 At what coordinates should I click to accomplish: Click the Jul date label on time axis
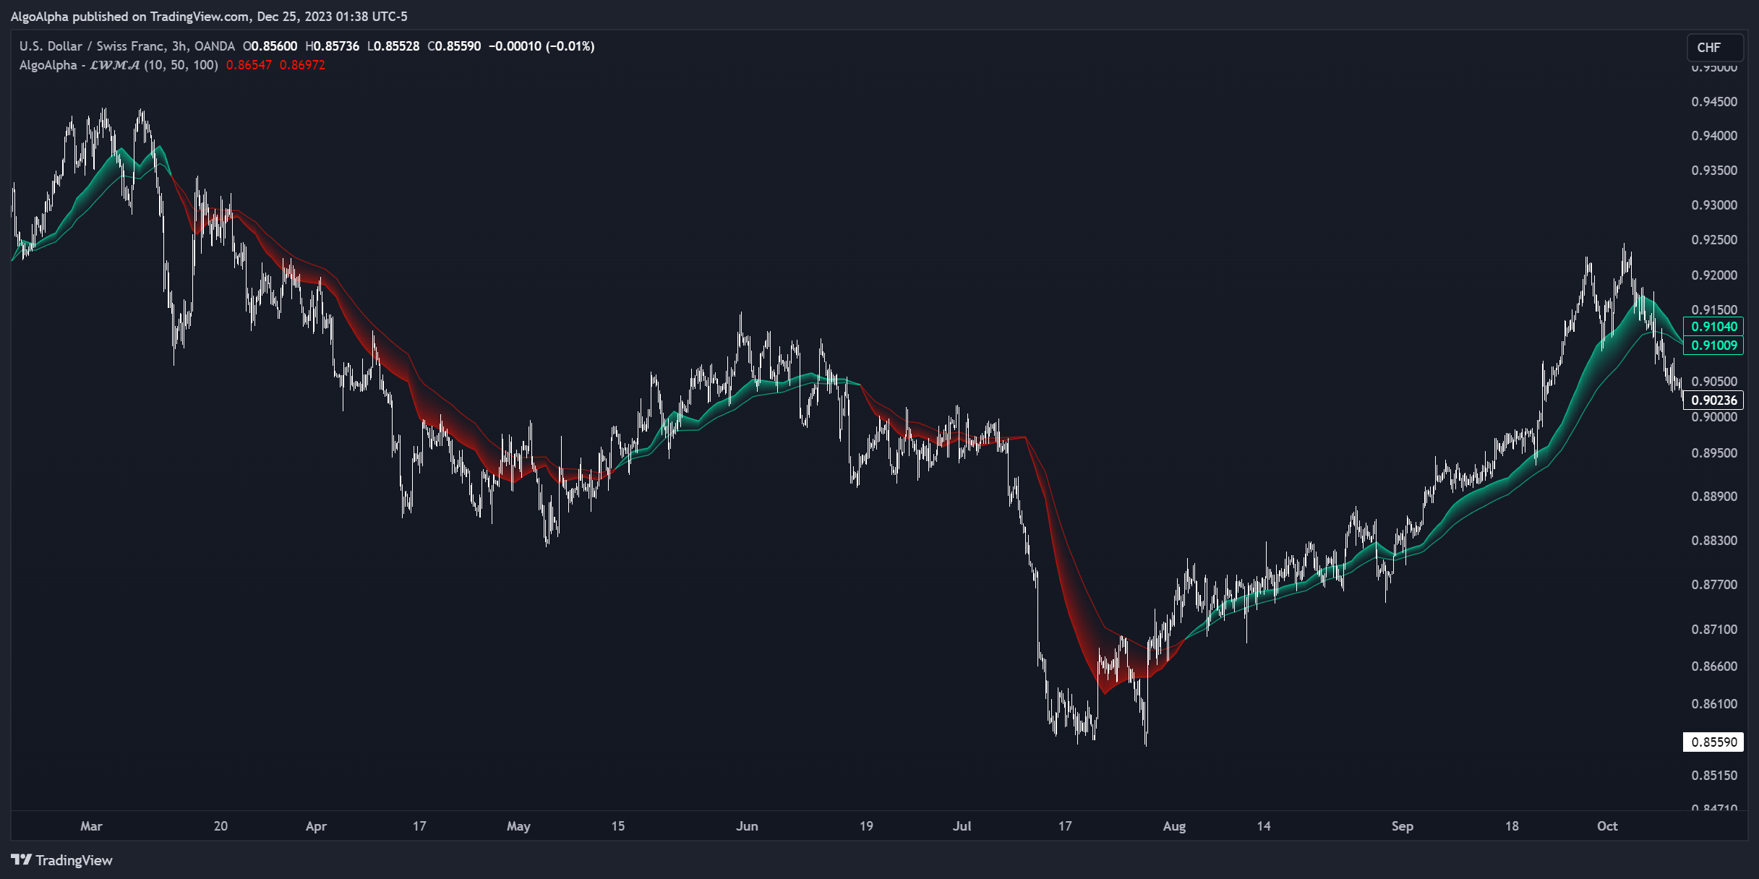click(962, 826)
